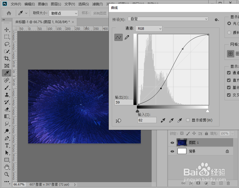Select the Hand tool
Image resolution: width=239 pixels, height=188 pixels.
7,167
